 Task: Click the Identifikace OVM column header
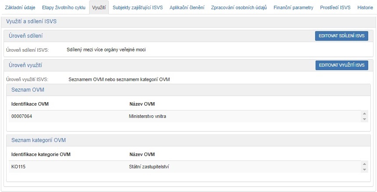[30, 104]
